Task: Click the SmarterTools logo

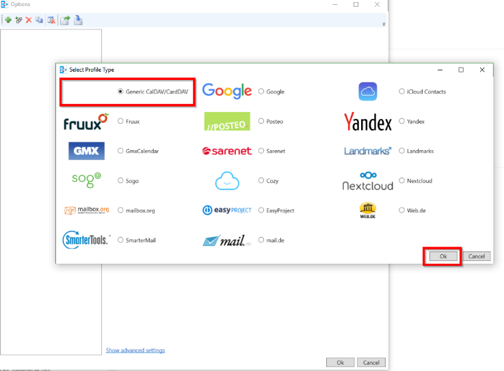Action: (86, 240)
